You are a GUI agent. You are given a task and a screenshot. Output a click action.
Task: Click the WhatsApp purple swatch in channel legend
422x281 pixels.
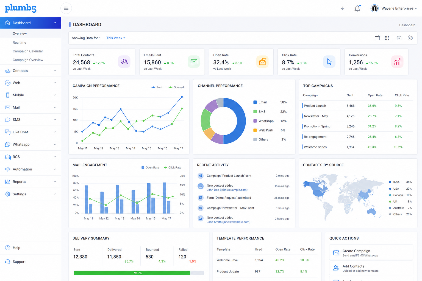coord(255,121)
